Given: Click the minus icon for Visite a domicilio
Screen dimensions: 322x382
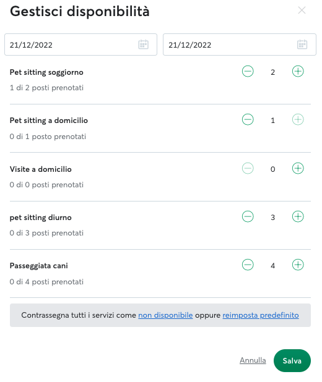Looking at the screenshot, I should (x=248, y=168).
